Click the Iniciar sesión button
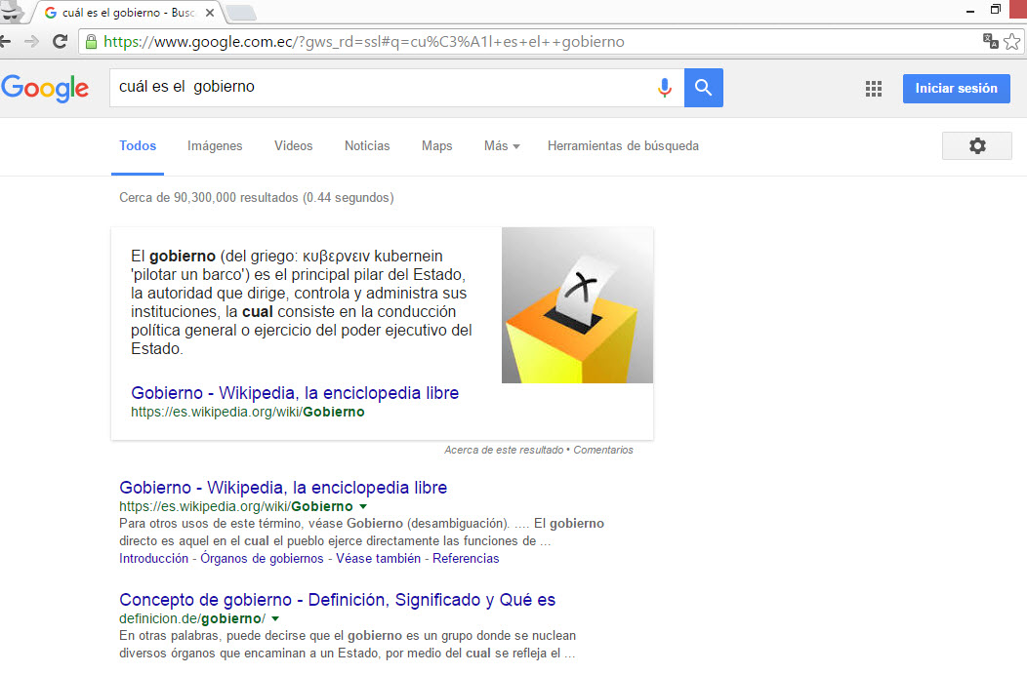This screenshot has width=1027, height=674. [x=957, y=89]
